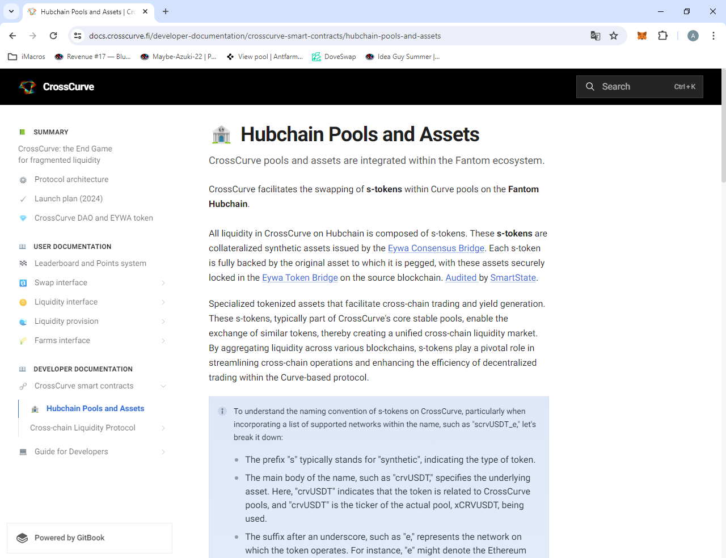This screenshot has height=558, width=726.
Task: Close the Hubchain Pools and Assets tab
Action: pyautogui.click(x=145, y=11)
